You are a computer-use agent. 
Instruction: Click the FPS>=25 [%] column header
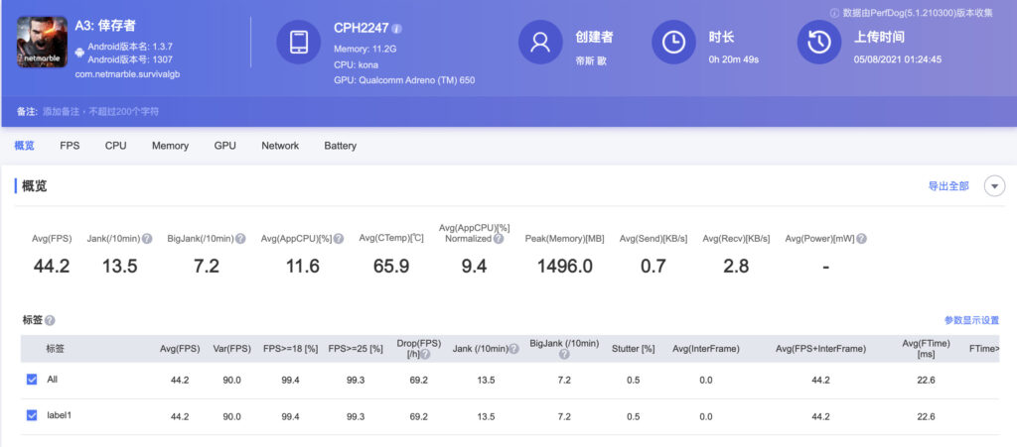[355, 349]
